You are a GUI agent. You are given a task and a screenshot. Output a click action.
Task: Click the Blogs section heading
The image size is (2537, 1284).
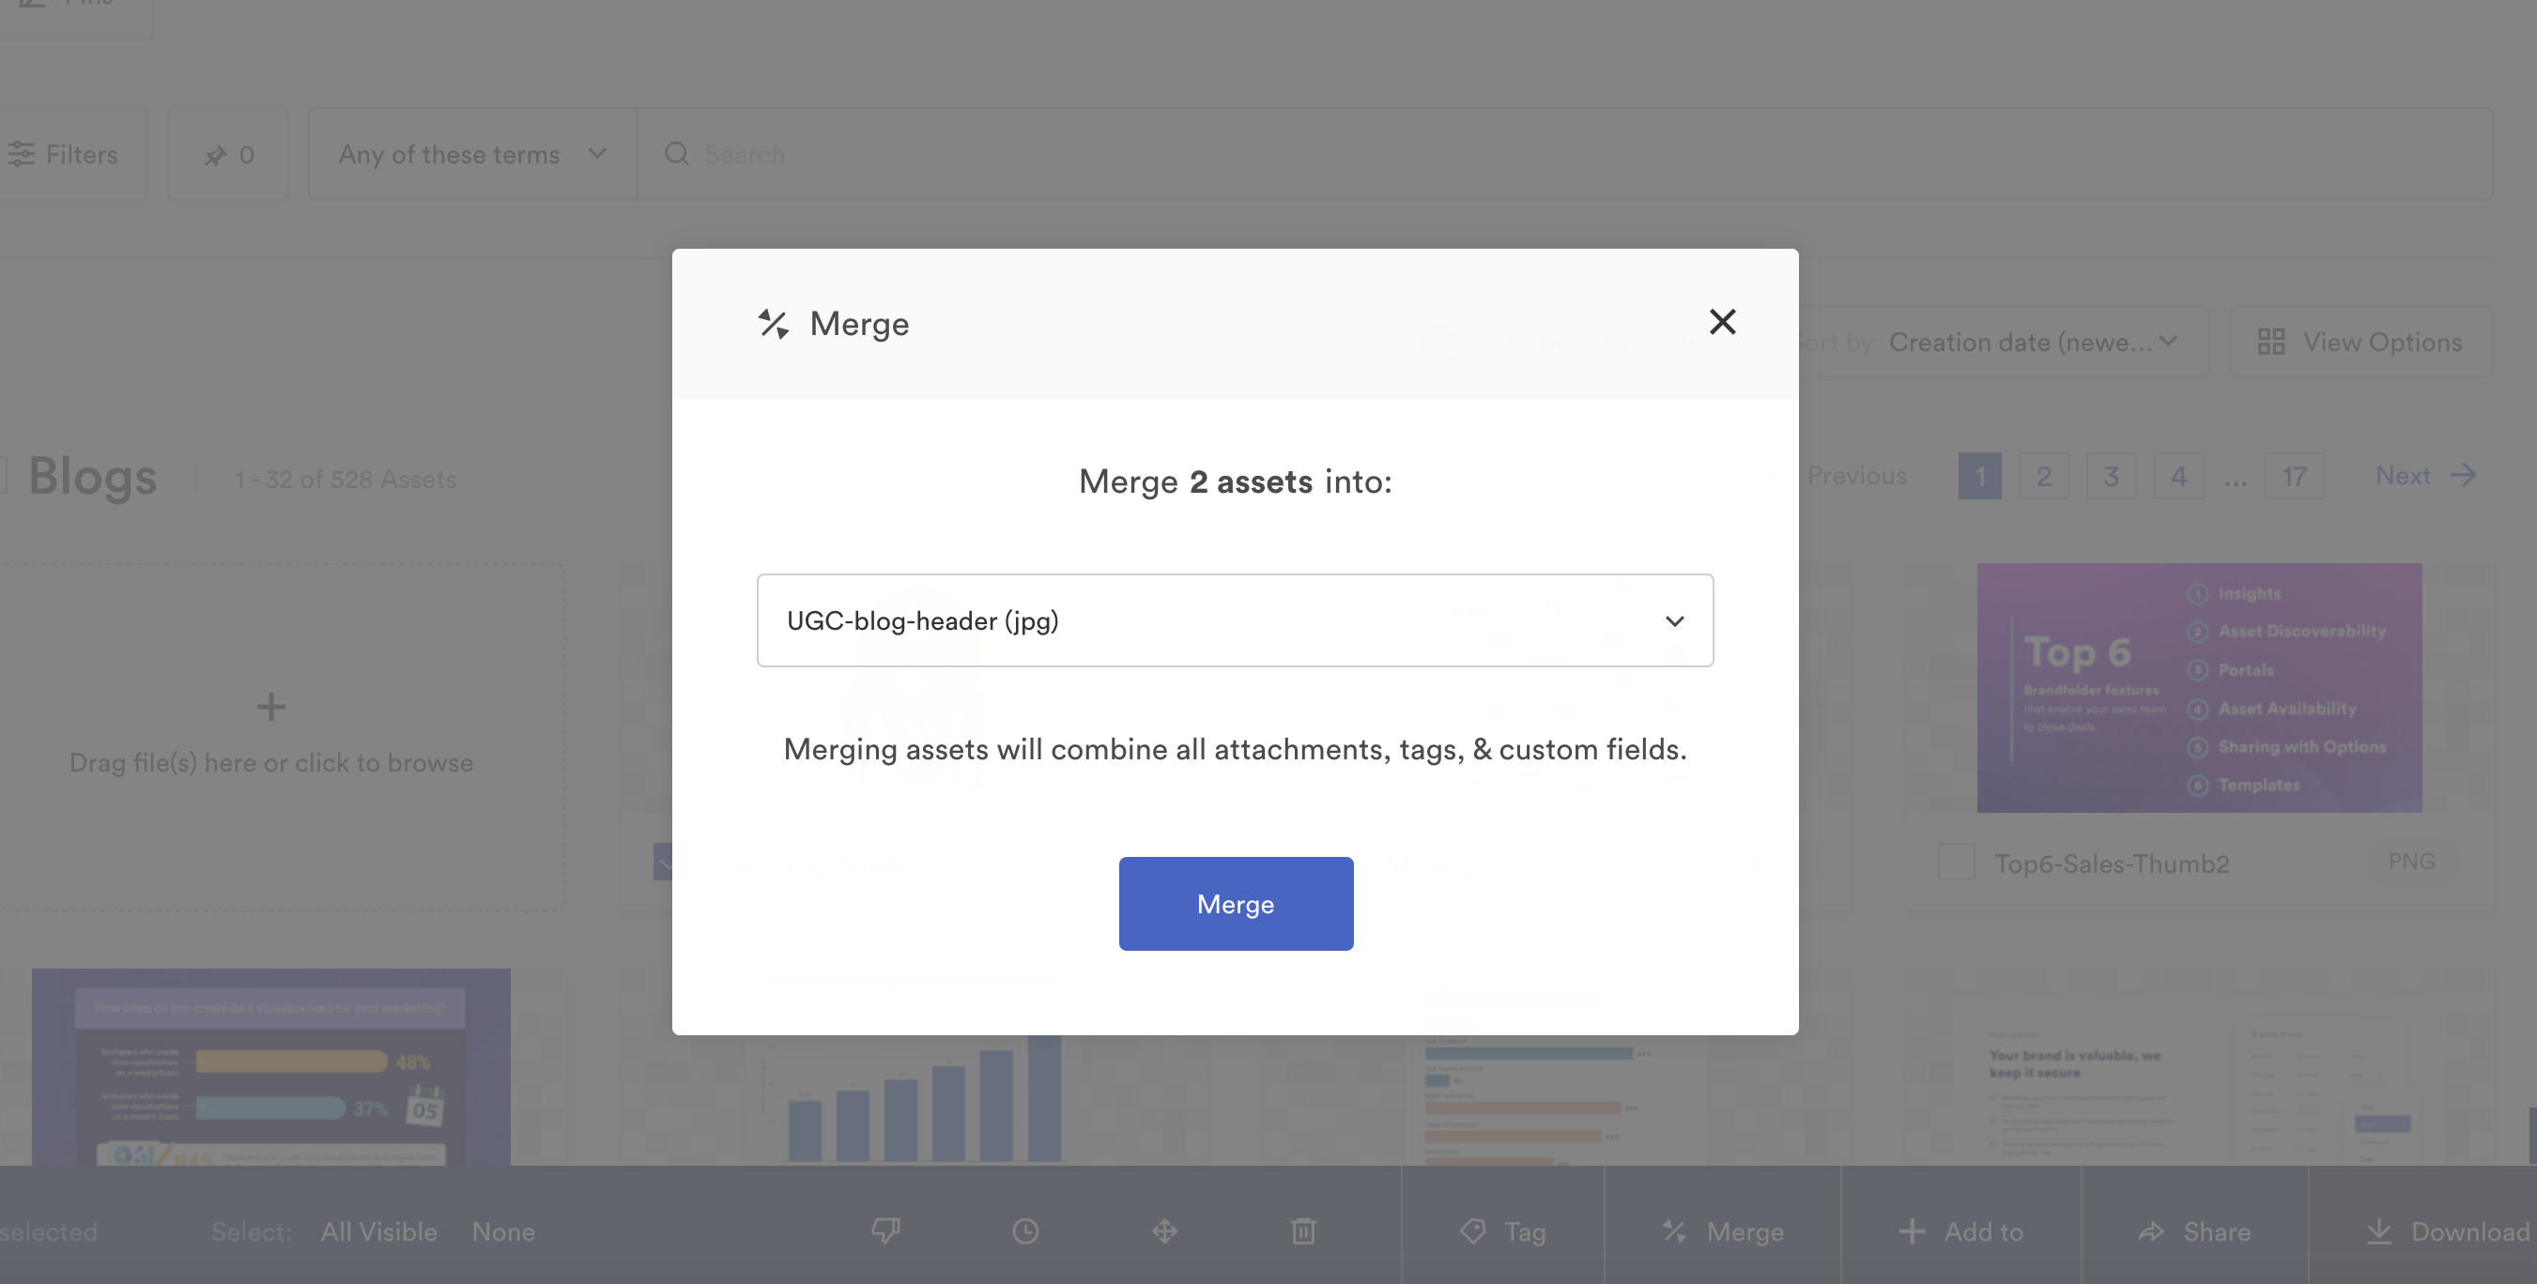[x=93, y=477]
